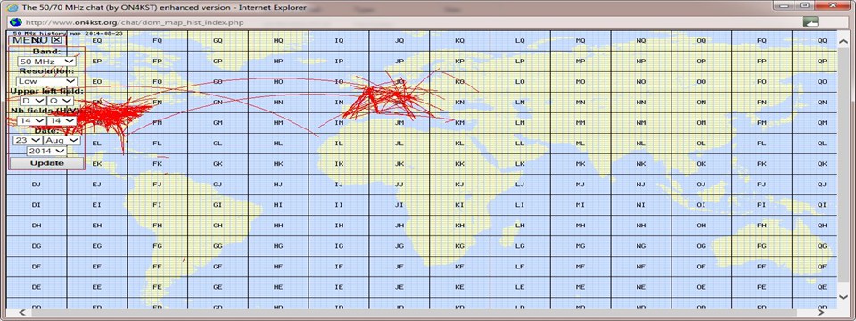The height and width of the screenshot is (321, 856).
Task: Expand the upper left field dropdown showing D
Action: (x=32, y=101)
